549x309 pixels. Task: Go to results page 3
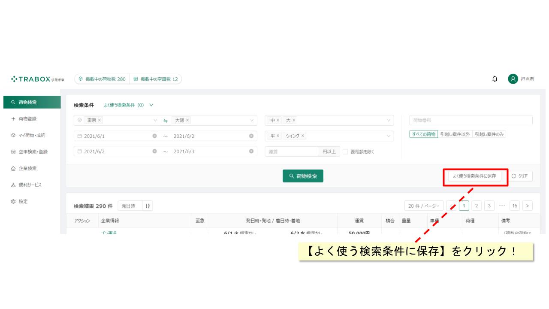pyautogui.click(x=489, y=206)
